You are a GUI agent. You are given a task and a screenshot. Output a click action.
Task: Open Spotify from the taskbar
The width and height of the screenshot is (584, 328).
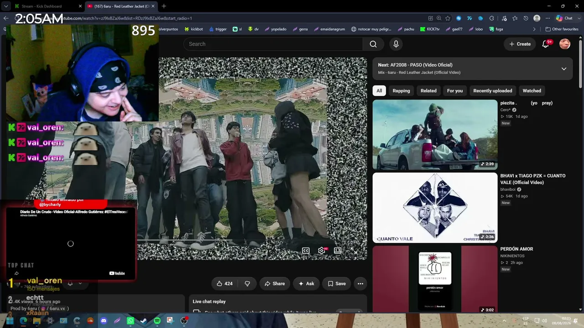[x=157, y=321]
